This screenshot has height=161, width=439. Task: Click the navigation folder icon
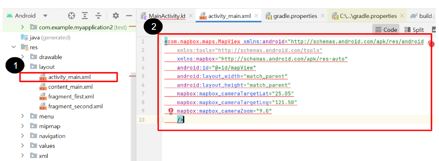click(x=33, y=136)
